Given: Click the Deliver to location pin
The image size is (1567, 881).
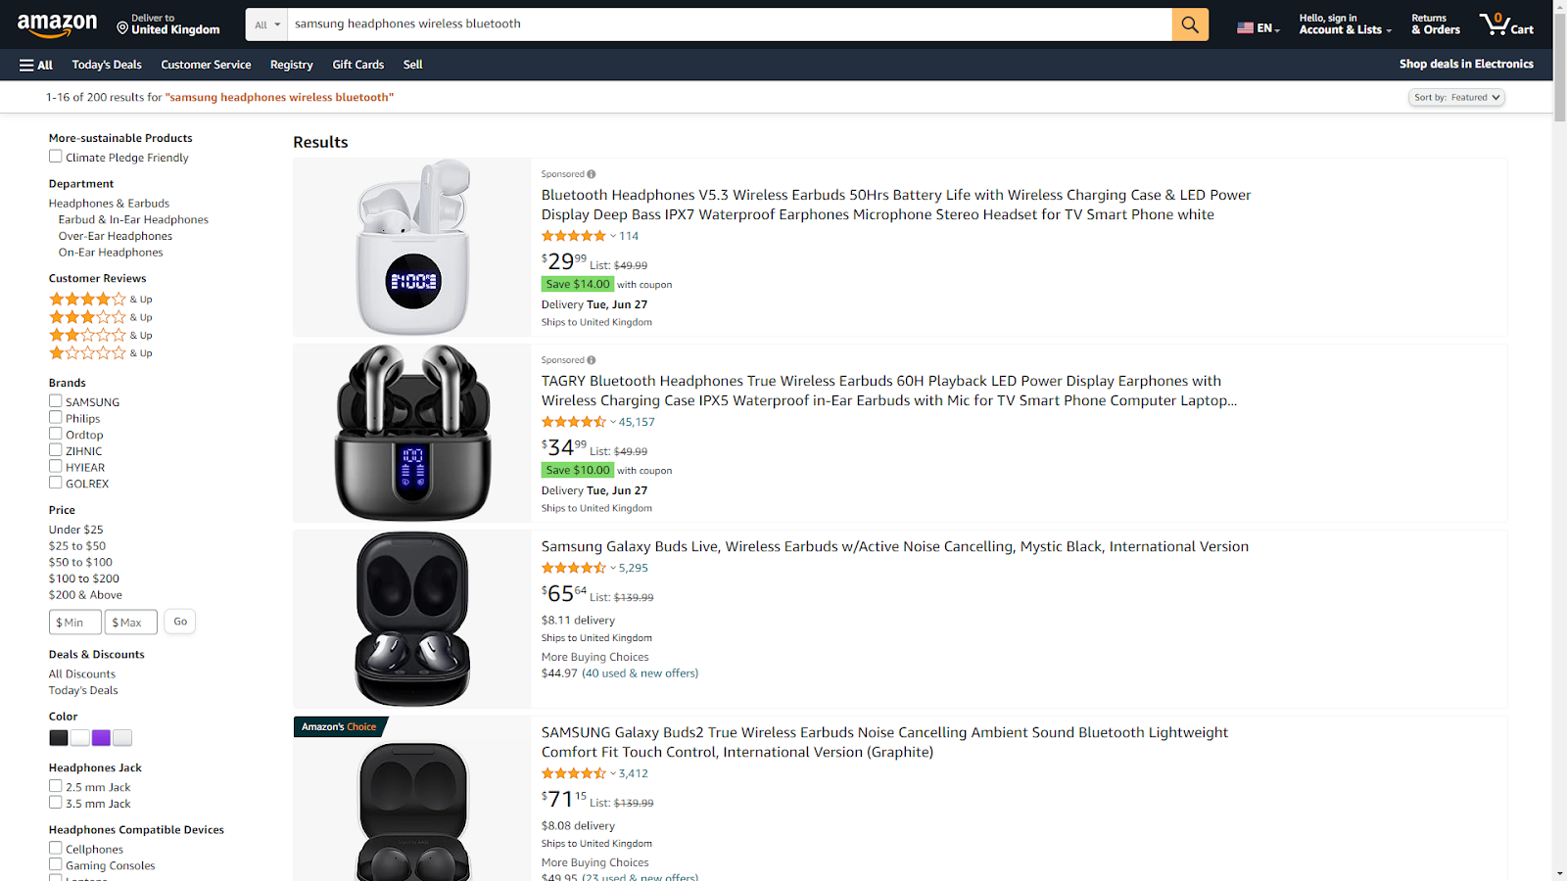Looking at the screenshot, I should (x=122, y=27).
